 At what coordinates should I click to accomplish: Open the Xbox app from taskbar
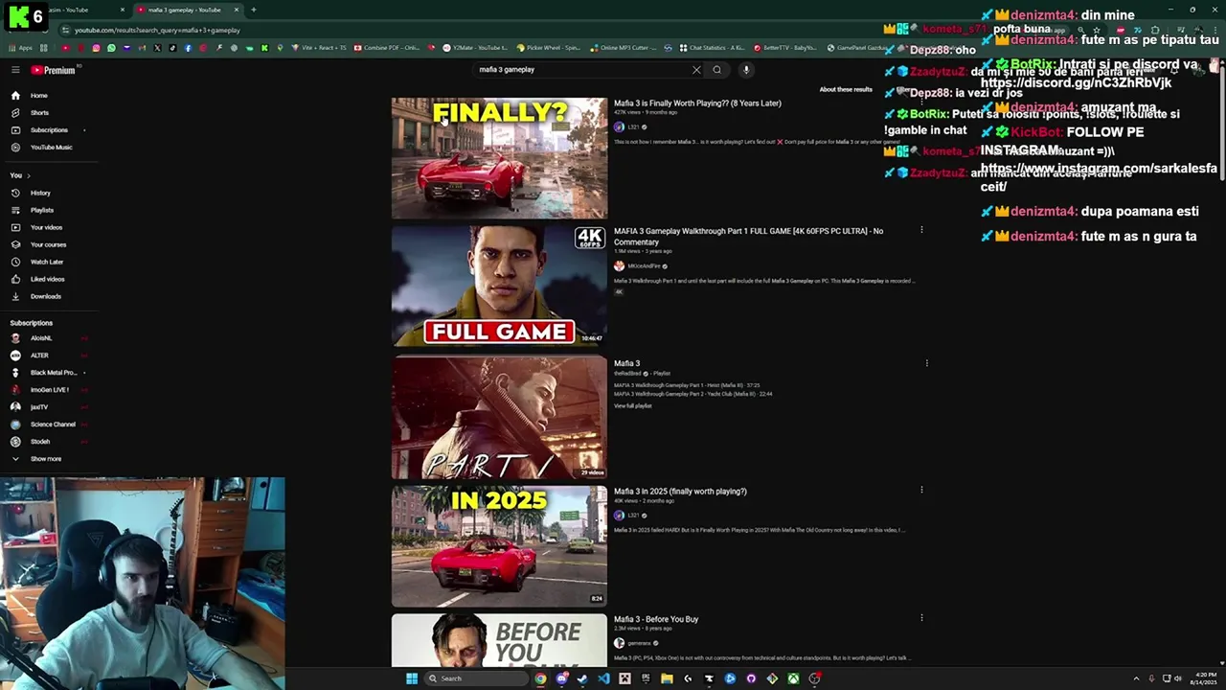coord(793,678)
